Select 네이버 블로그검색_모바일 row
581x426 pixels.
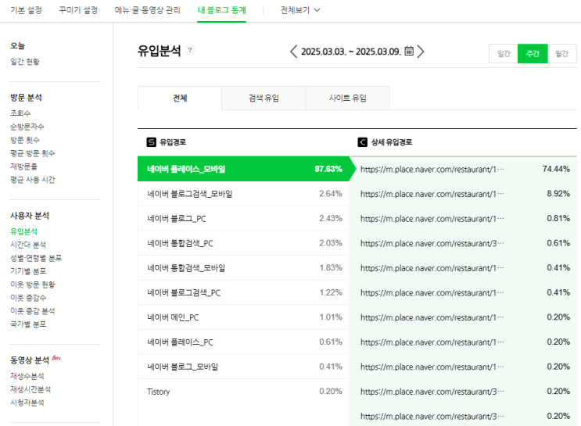[243, 194]
